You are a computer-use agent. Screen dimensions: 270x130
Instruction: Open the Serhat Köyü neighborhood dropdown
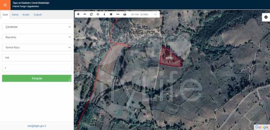37,47
